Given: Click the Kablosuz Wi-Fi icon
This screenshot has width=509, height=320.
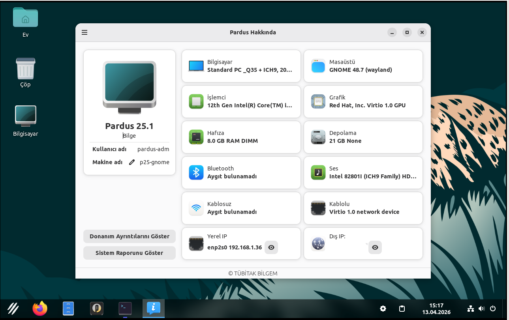Looking at the screenshot, I should point(196,208).
